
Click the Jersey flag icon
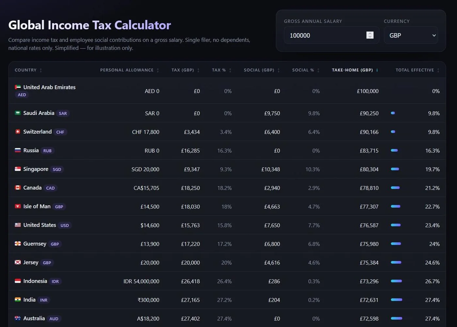tap(18, 262)
